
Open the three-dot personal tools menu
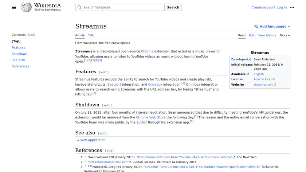292,7
